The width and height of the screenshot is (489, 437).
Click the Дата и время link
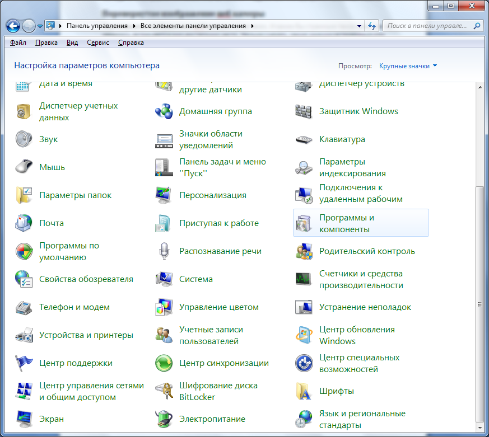pyautogui.click(x=66, y=84)
